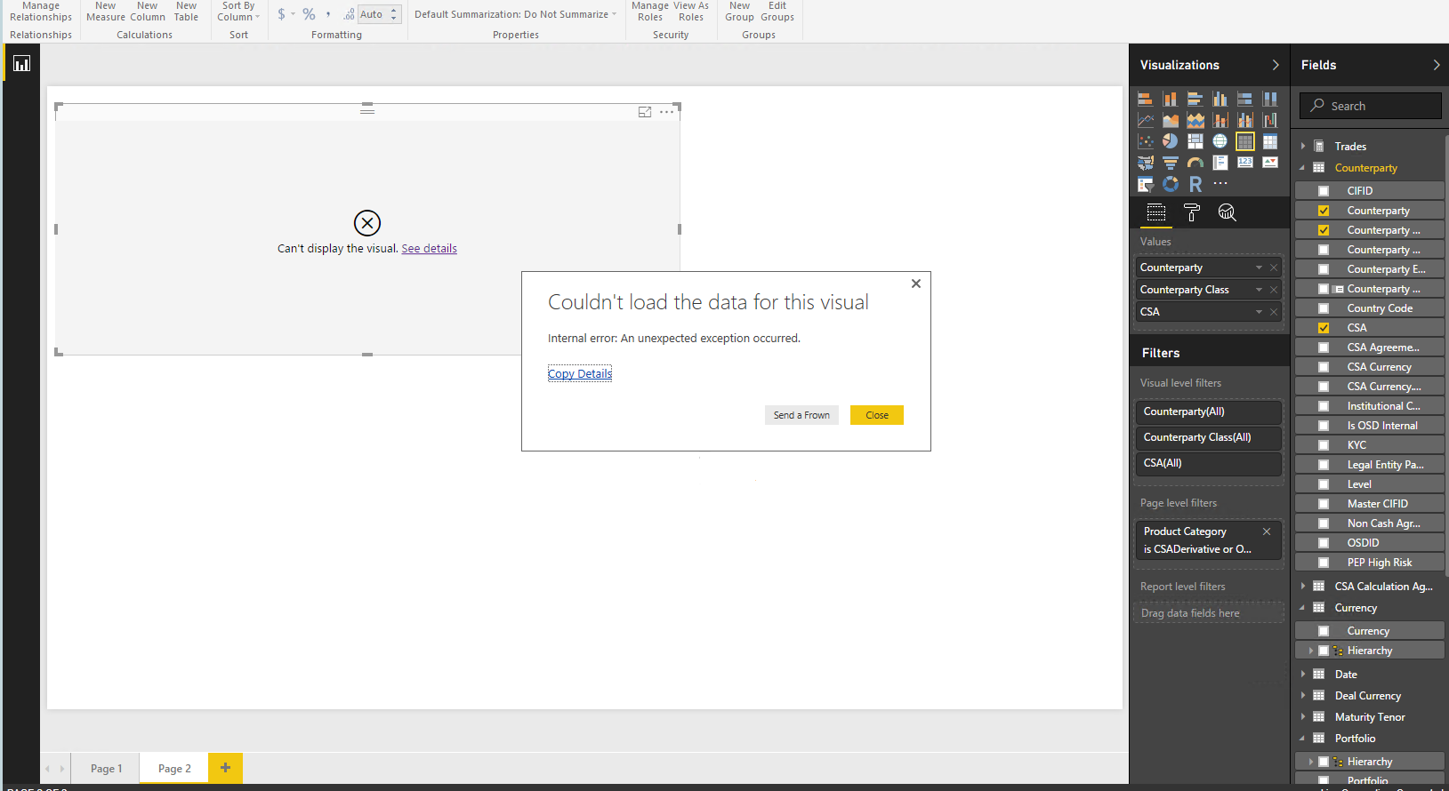Screen dimensions: 1449x791
Task: Select the Pie chart visualization
Action: click(x=1171, y=141)
